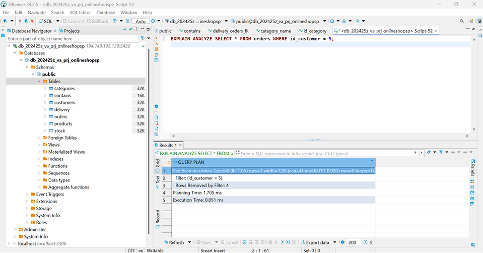Toggle Auto commit mode
The width and height of the screenshot is (483, 253).
[x=141, y=21]
